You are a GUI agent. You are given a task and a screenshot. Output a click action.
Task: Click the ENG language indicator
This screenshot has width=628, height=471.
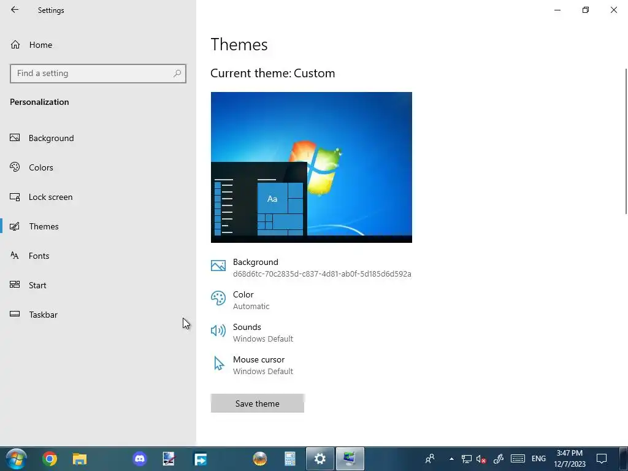538,459
